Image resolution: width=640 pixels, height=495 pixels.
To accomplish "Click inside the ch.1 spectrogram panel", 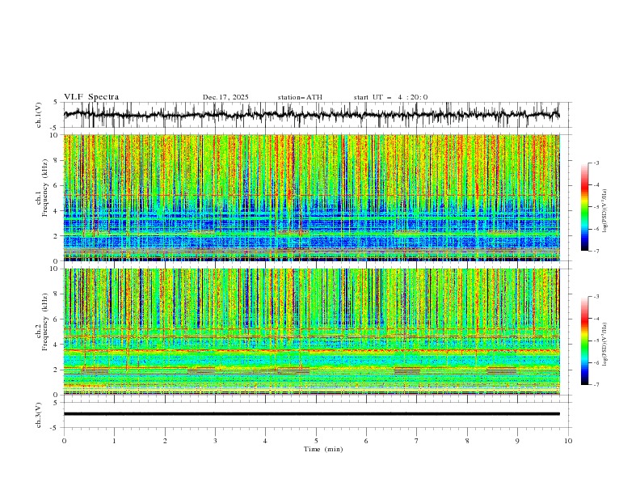I will [x=311, y=197].
